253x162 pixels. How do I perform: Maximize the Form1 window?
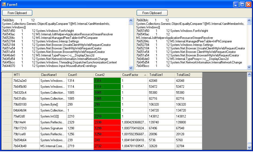[242, 5]
